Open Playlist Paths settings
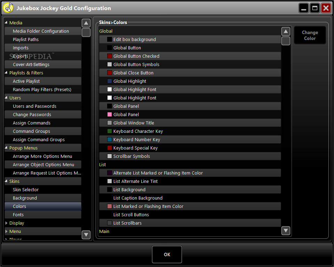This screenshot has width=334, height=267. [43, 39]
